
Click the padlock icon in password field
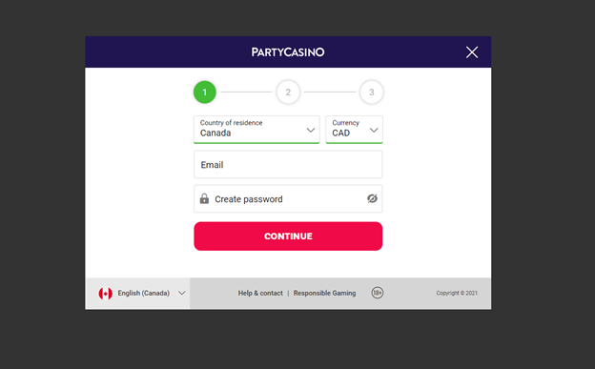204,198
